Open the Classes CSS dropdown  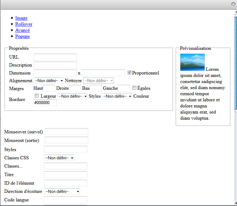point(59,158)
